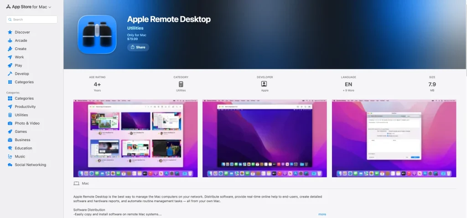Click the App Store logo icon

pyautogui.click(x=8, y=6)
